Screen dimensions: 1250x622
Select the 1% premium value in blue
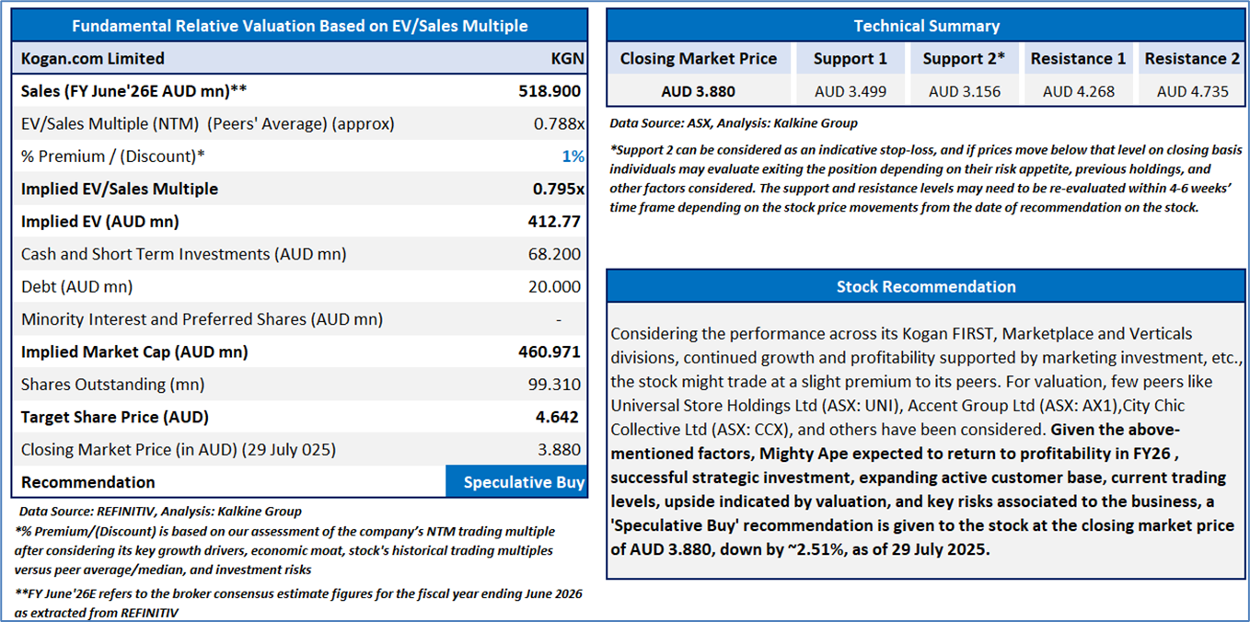click(573, 156)
